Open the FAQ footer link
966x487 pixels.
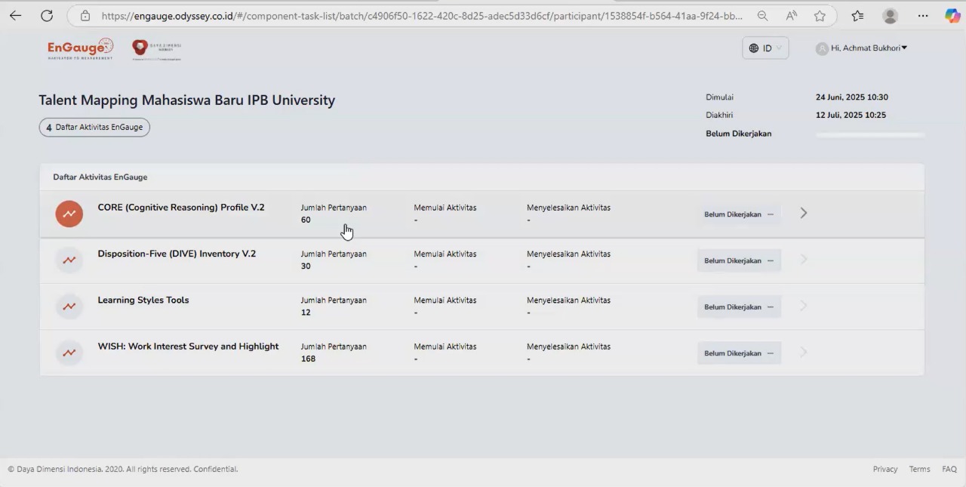(949, 469)
